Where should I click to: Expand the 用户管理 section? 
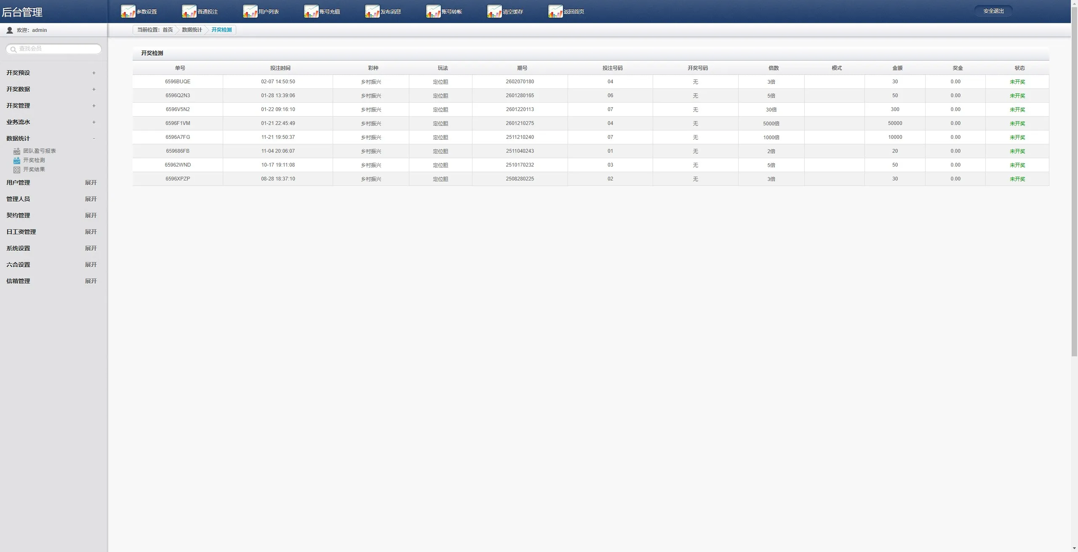click(91, 183)
